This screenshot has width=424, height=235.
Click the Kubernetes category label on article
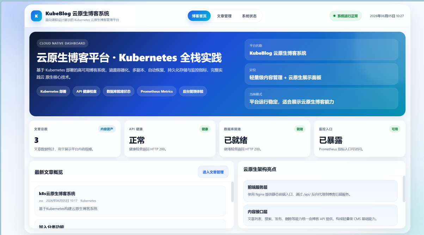(x=88, y=201)
